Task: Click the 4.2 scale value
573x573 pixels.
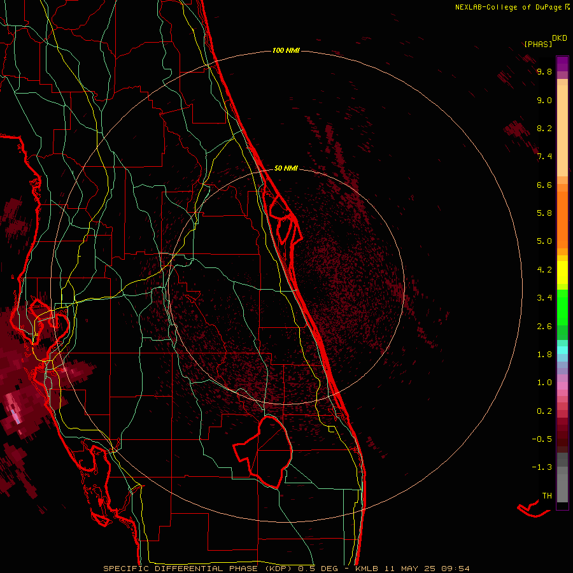Action: (544, 270)
